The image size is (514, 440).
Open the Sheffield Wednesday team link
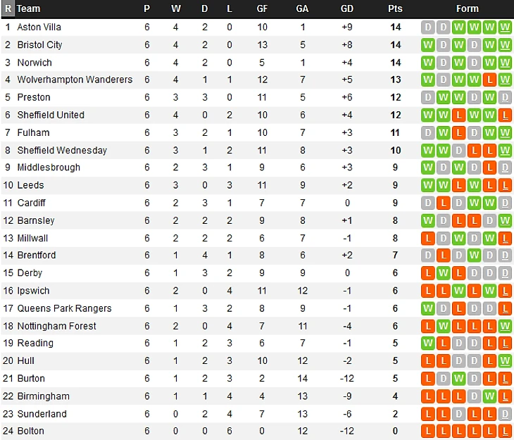click(62, 150)
